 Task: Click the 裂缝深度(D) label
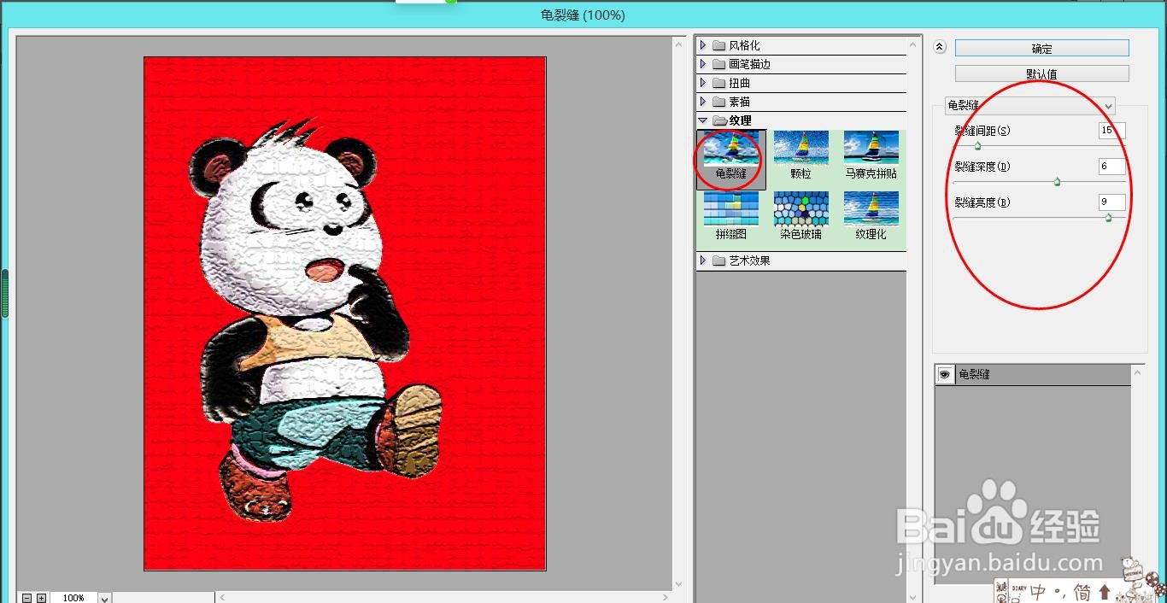(x=982, y=167)
